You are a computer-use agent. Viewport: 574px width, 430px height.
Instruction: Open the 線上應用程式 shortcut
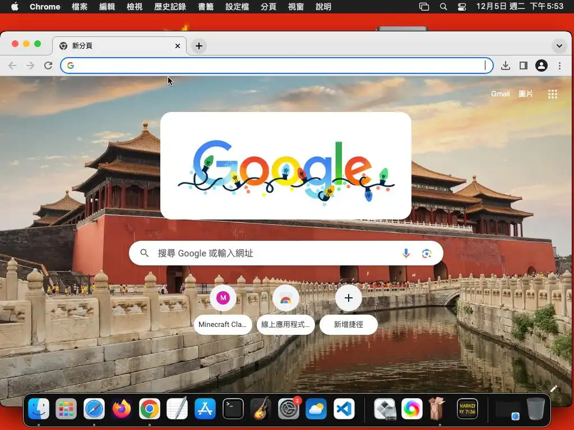click(x=285, y=310)
